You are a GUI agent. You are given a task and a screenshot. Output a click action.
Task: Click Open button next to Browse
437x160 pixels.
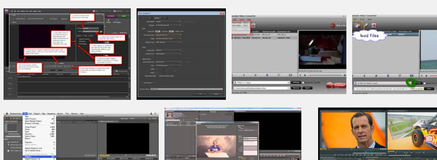pos(307,88)
